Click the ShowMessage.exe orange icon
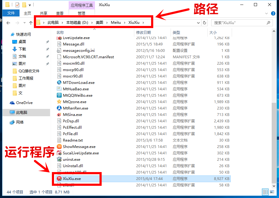The width and height of the screenshot is (279, 198). (59, 146)
